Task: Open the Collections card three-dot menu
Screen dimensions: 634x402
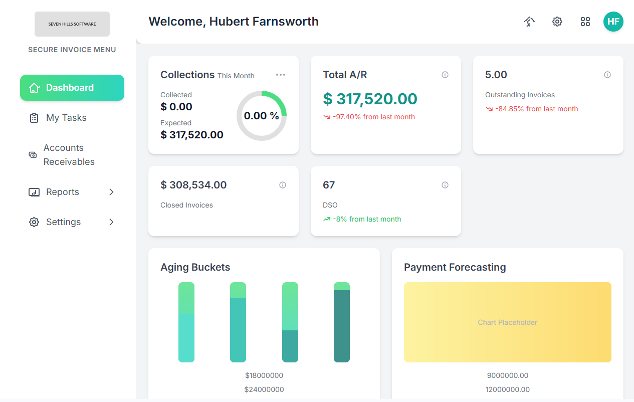Action: click(281, 75)
